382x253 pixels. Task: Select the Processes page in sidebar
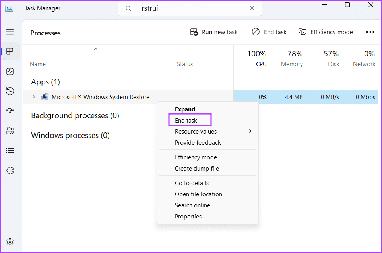(10, 51)
